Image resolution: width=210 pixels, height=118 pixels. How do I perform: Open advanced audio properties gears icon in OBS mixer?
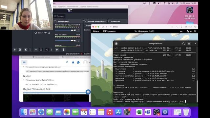57,49
